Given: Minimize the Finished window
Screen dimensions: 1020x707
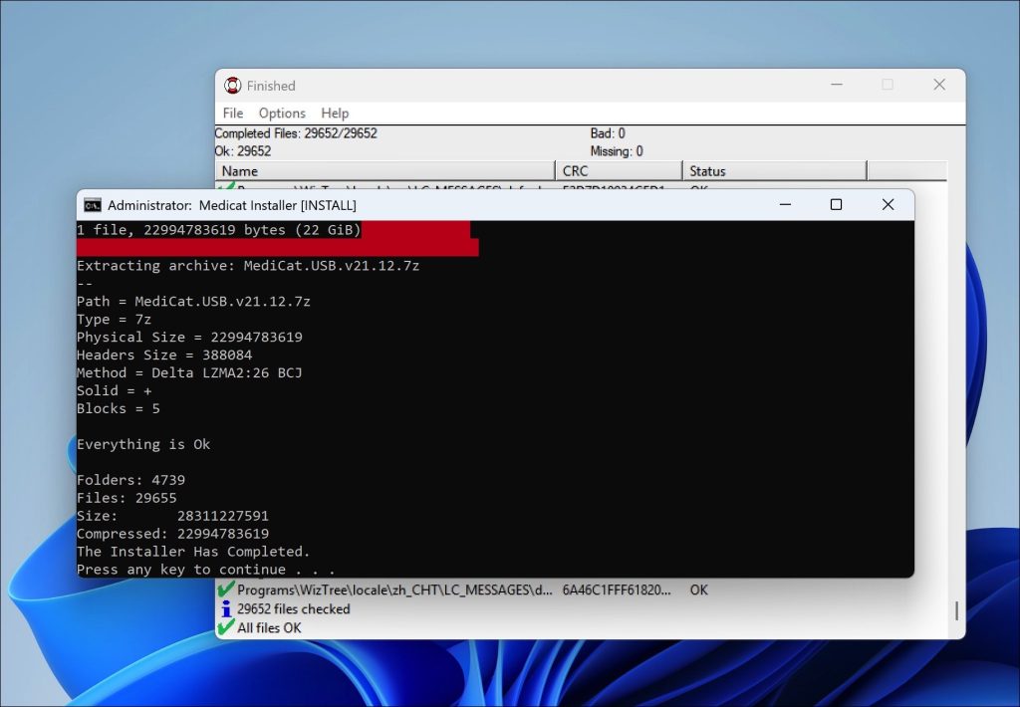Looking at the screenshot, I should [x=836, y=86].
